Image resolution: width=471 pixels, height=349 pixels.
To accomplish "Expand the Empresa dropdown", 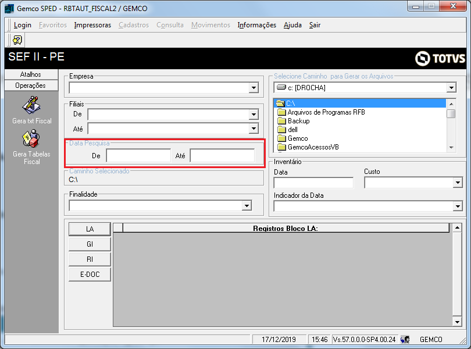I will (254, 88).
